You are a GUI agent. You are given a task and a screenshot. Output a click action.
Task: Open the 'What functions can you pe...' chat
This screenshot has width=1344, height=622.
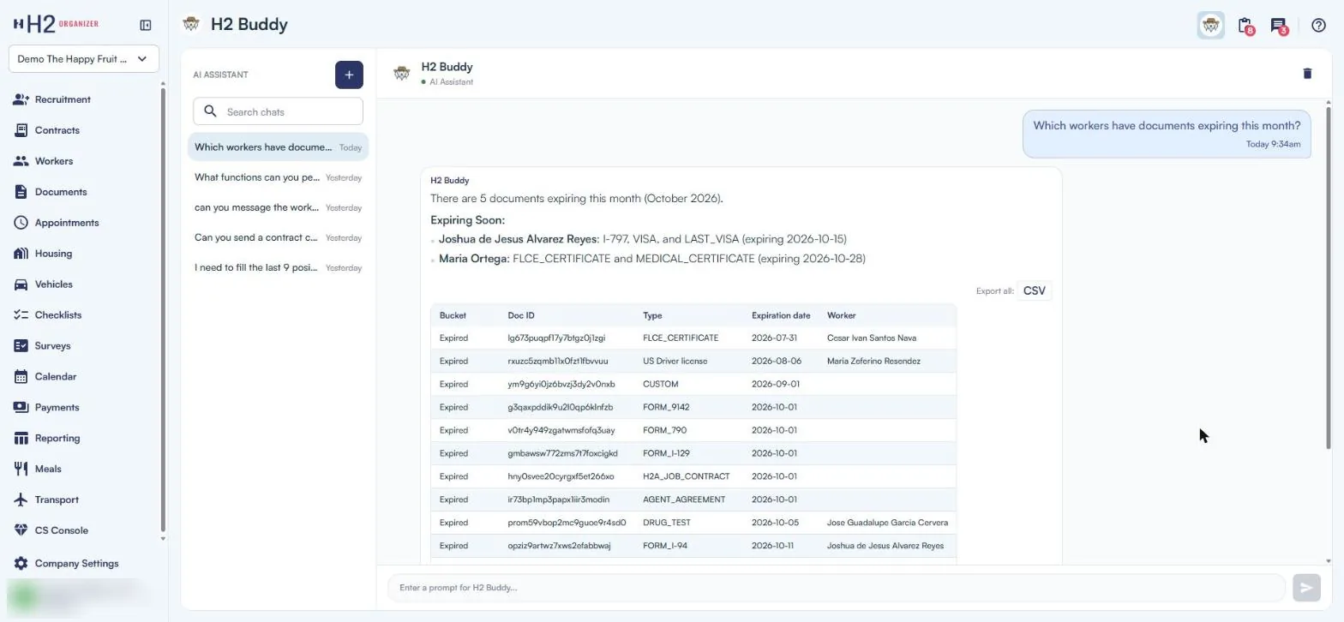279,177
